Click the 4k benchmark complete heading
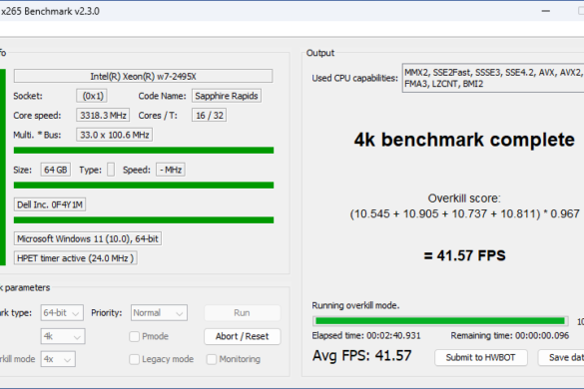 [464, 140]
